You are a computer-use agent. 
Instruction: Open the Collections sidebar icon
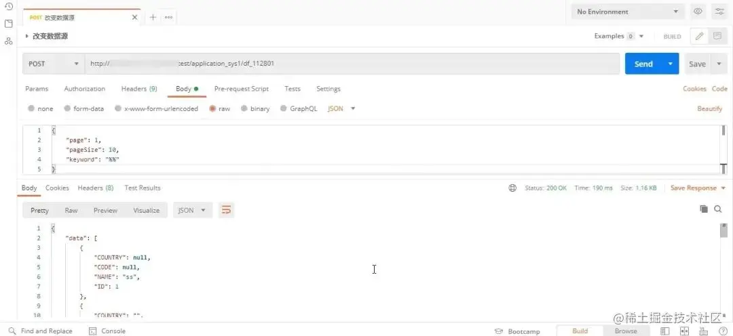(8, 23)
